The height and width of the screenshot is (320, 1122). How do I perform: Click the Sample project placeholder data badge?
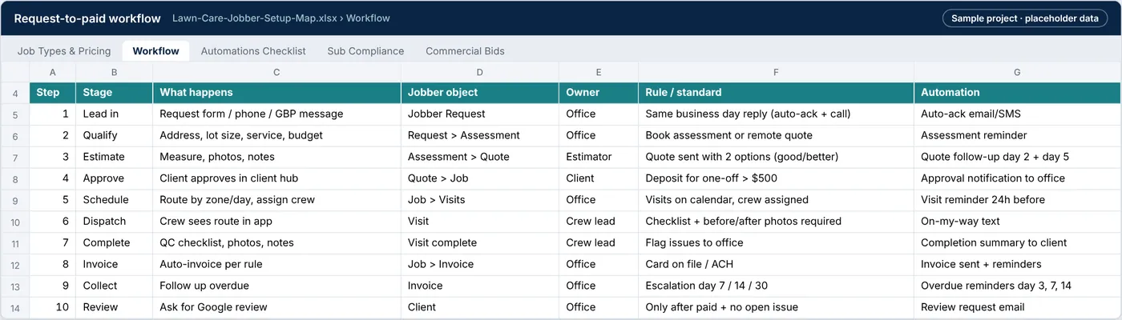[x=1025, y=18]
